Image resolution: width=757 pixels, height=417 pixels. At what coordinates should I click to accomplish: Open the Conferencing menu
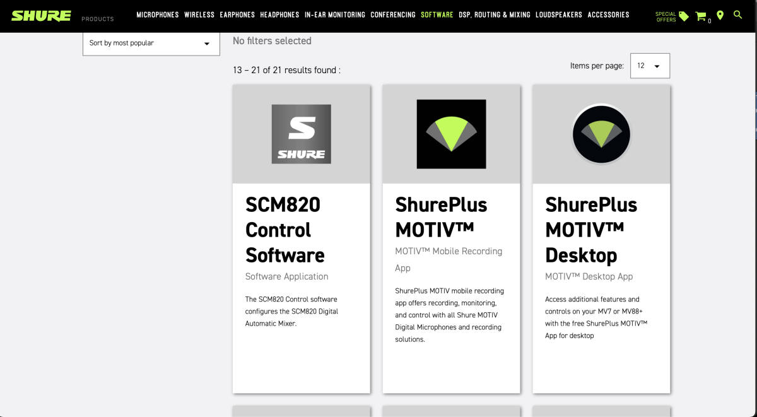point(393,15)
